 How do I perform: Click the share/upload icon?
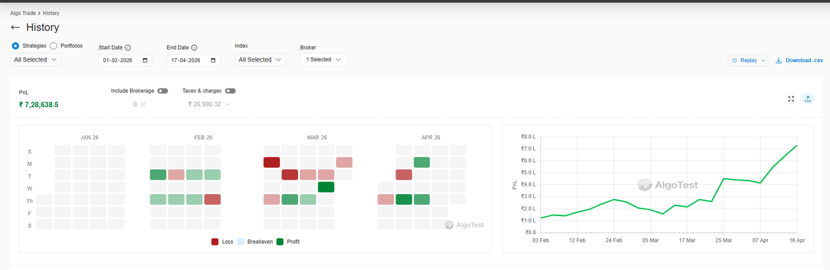tap(807, 99)
